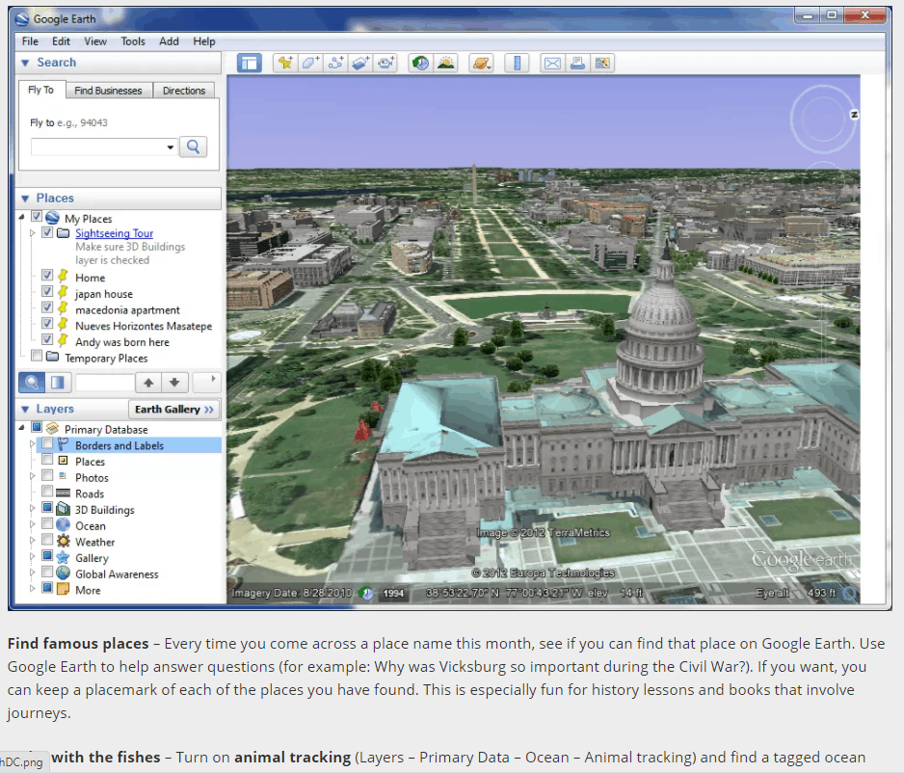Select the Fly To tab
This screenshot has width=904, height=773.
click(x=40, y=90)
